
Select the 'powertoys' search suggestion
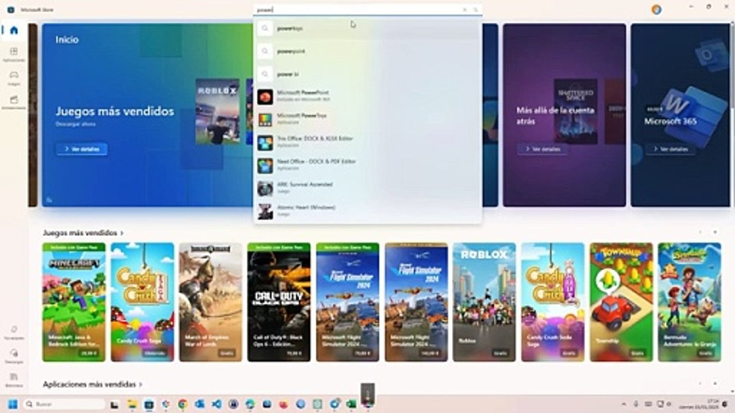pos(367,28)
